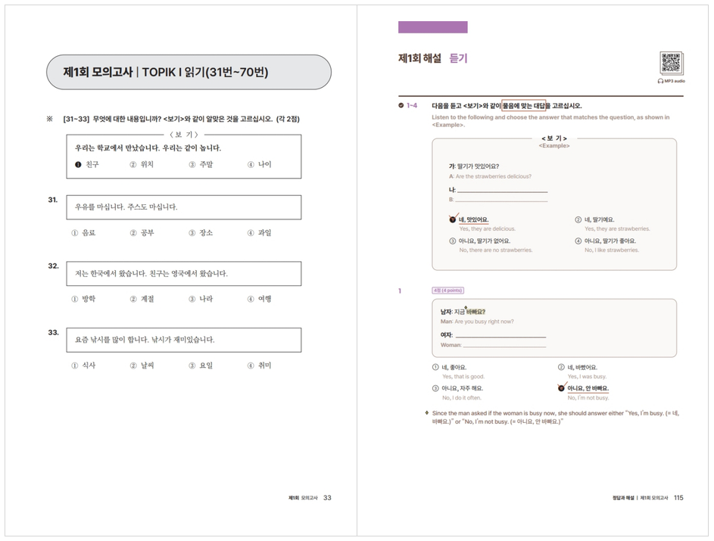Click the check bullet beside 1~4
Screen dimensions: 714x541
tap(401, 106)
